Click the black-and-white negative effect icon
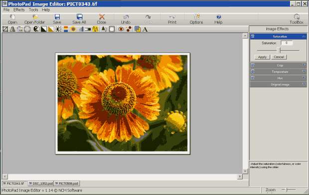Image resolution: width=309 pixels, height=195 pixels. click(x=43, y=29)
